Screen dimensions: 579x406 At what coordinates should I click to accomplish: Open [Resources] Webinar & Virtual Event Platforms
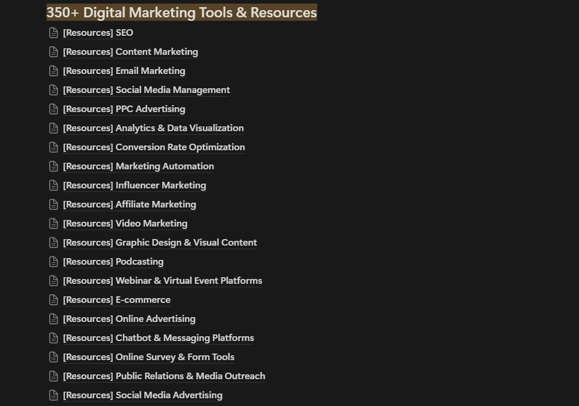click(162, 281)
